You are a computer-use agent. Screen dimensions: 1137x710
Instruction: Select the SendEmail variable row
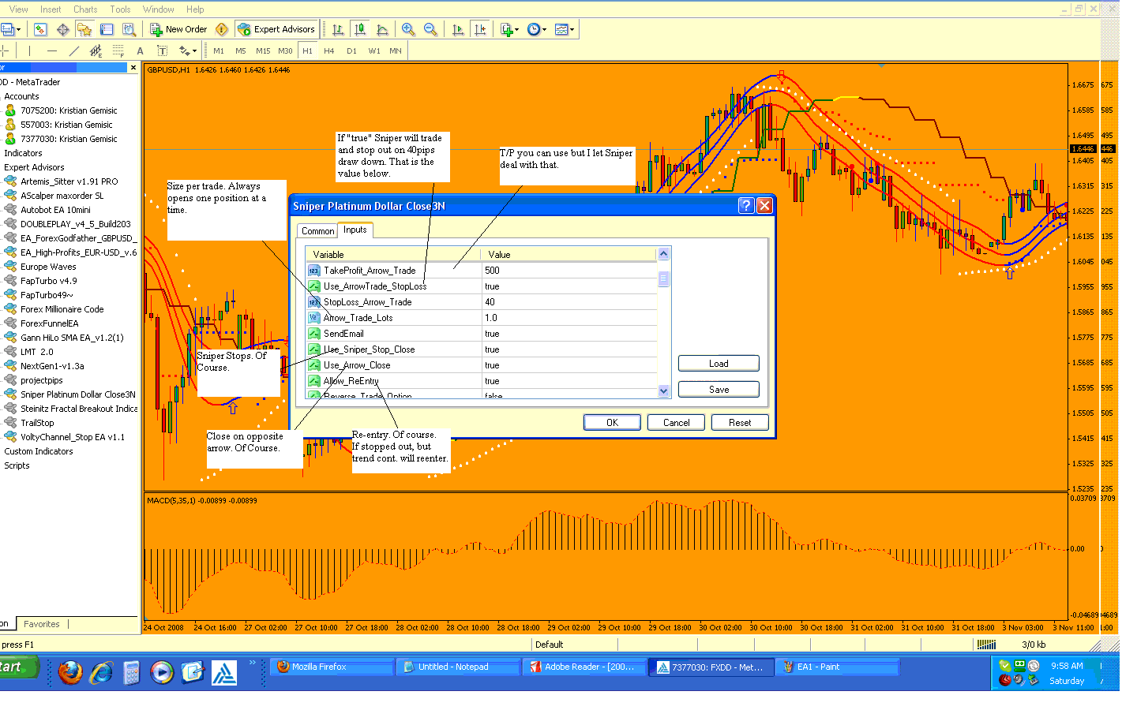(481, 334)
